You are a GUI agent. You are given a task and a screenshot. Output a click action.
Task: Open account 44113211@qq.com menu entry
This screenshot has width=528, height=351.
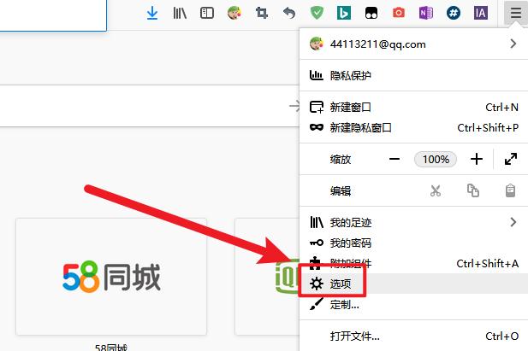point(413,44)
